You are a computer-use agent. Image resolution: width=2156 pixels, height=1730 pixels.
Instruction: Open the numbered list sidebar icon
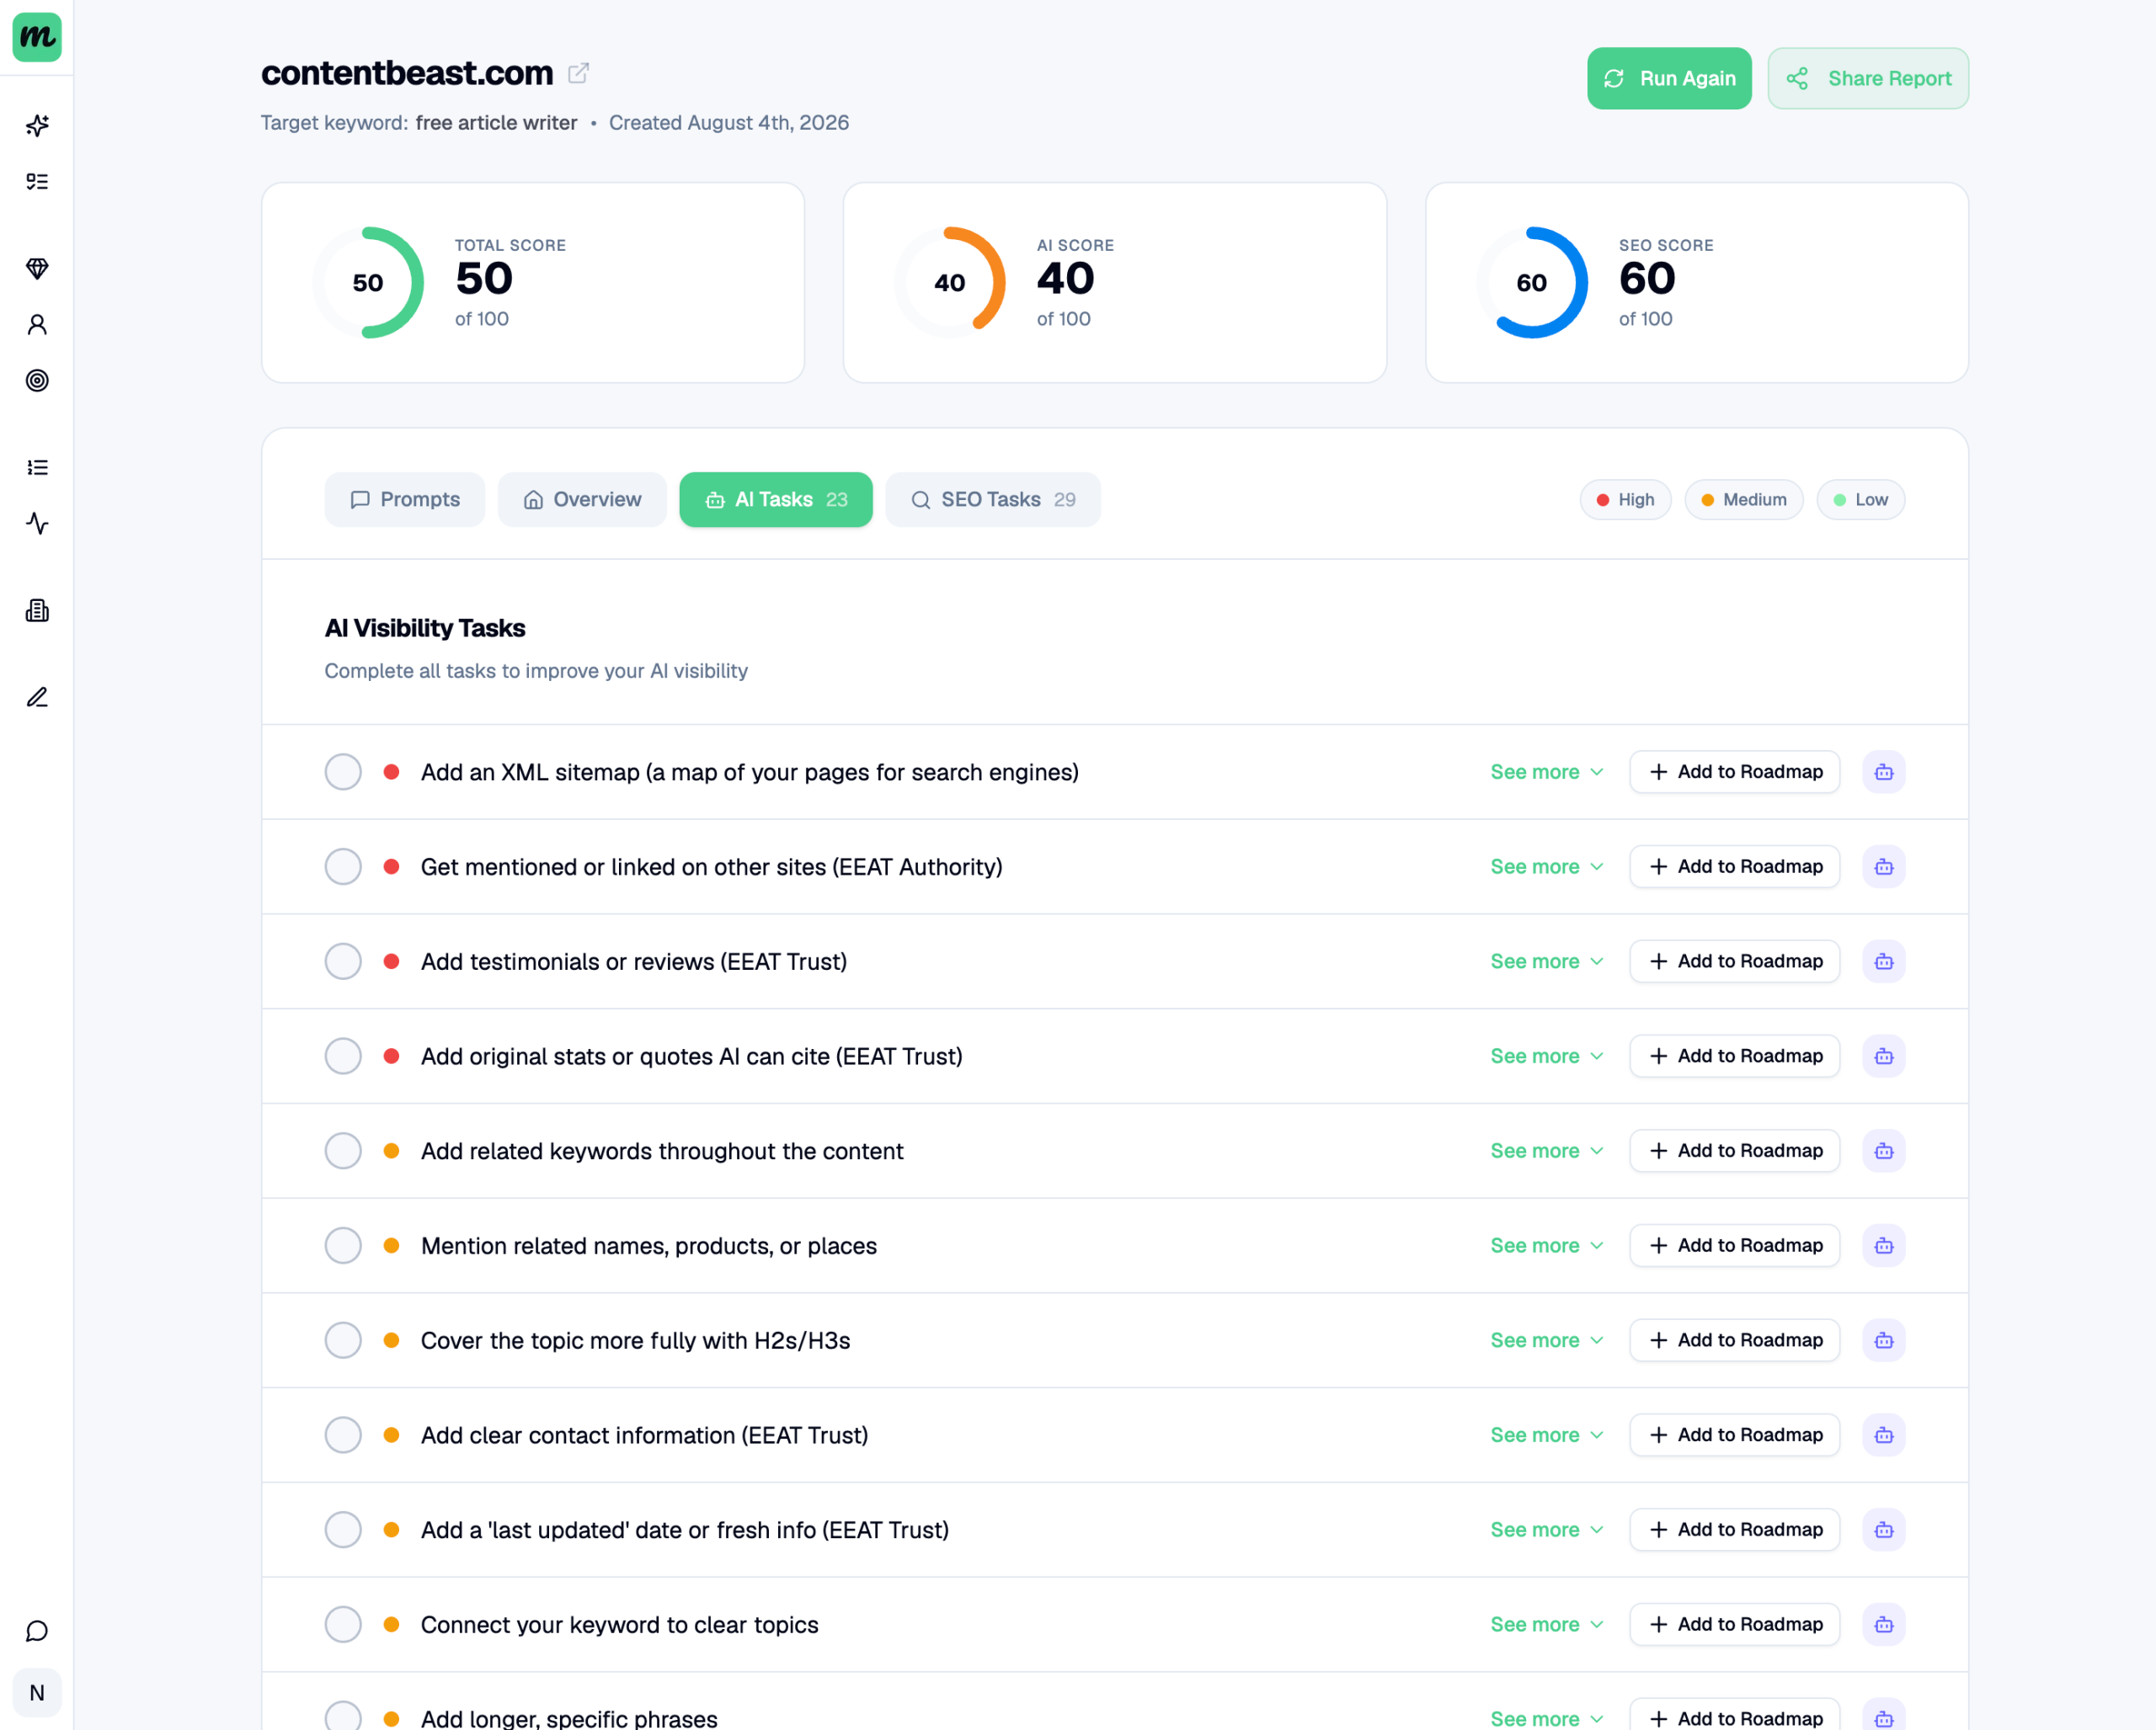[x=37, y=466]
